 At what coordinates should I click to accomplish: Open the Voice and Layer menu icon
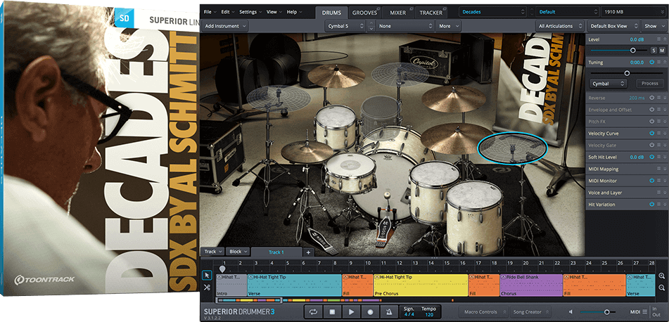click(x=658, y=193)
